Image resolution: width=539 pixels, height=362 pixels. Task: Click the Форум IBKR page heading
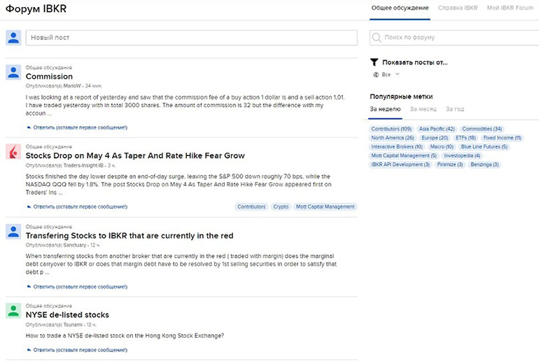(x=36, y=8)
